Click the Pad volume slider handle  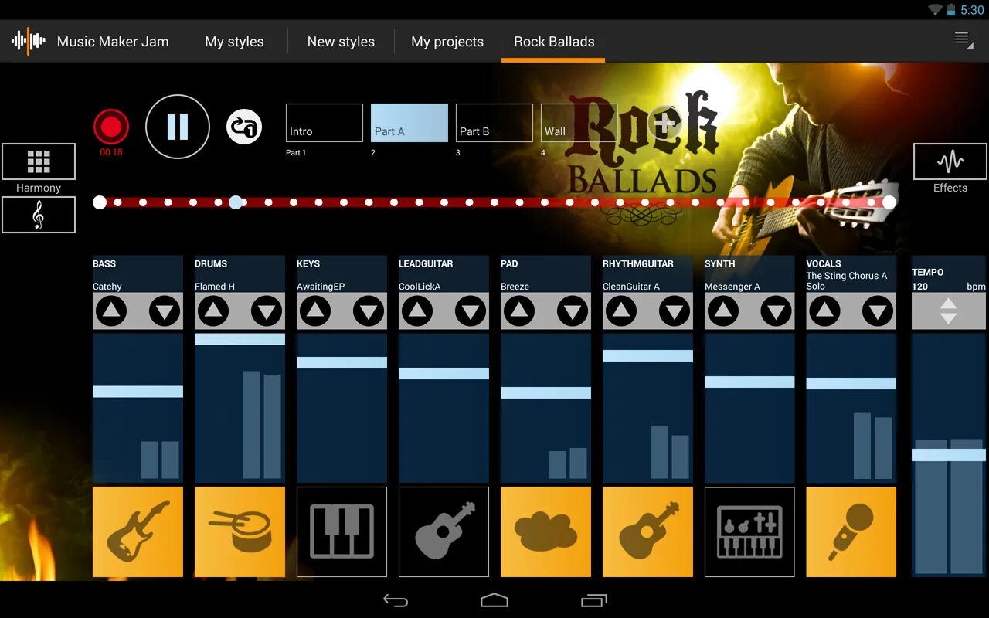pos(545,392)
